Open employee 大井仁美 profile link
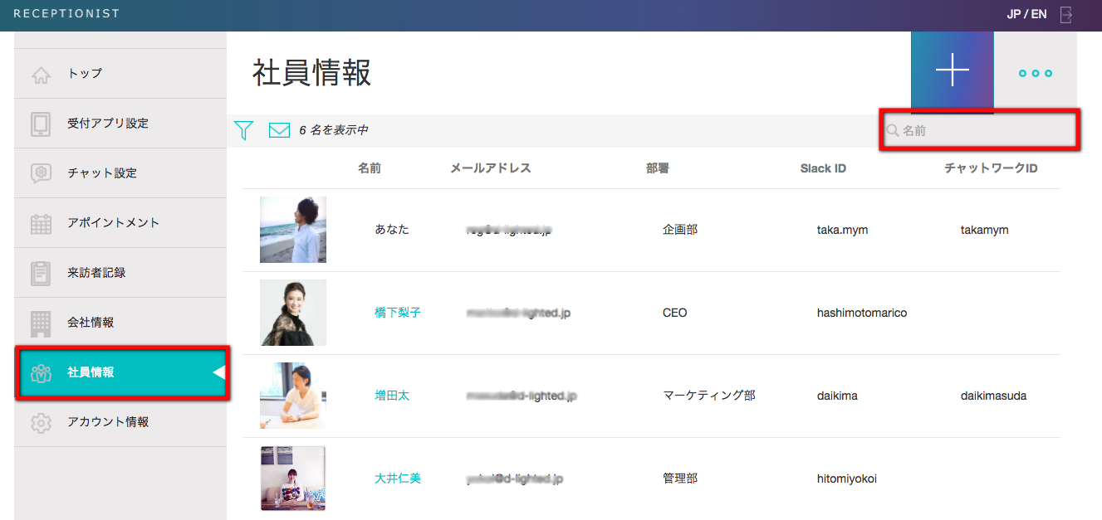 (x=397, y=479)
